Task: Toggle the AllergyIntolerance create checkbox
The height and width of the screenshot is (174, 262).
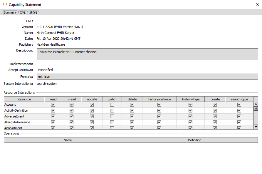Action: (215, 122)
